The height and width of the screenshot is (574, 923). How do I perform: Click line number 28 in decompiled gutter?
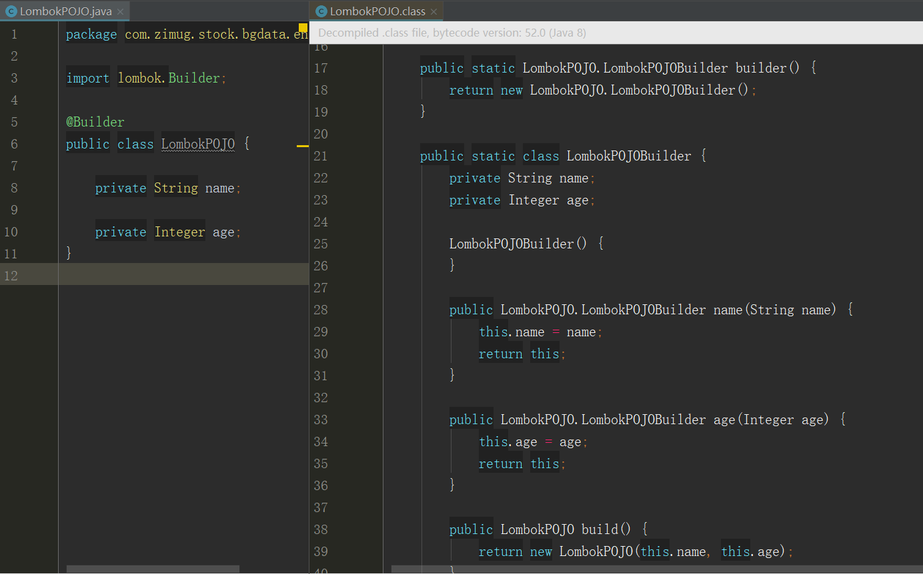[x=321, y=310]
